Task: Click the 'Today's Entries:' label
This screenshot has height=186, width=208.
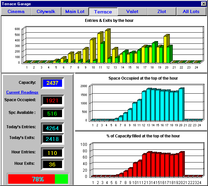Action: tap(21, 127)
